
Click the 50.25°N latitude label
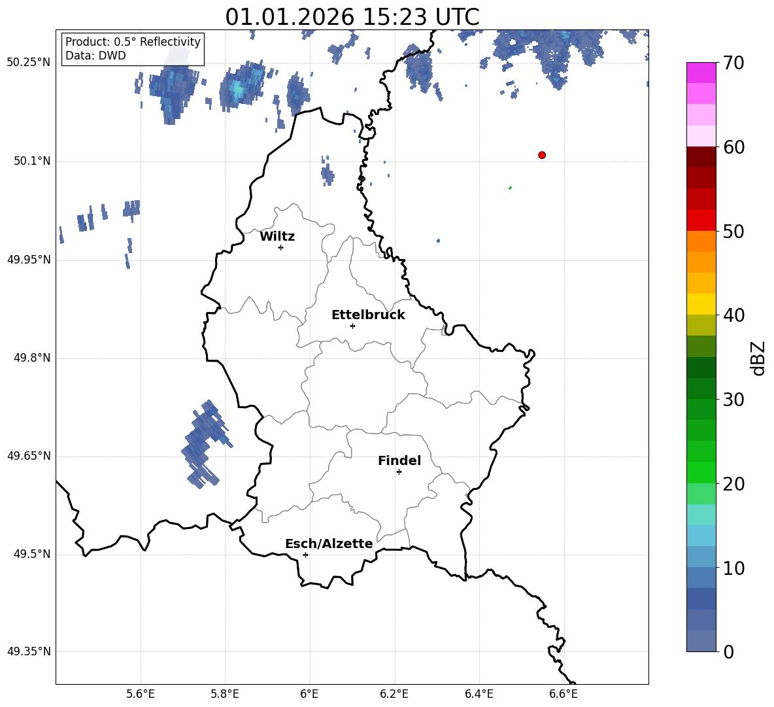click(x=29, y=63)
